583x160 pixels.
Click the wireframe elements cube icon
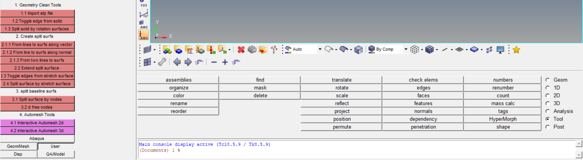(x=415, y=49)
